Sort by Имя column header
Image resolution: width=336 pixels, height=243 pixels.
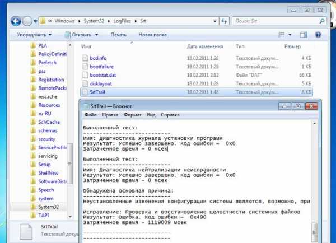click(x=86, y=46)
